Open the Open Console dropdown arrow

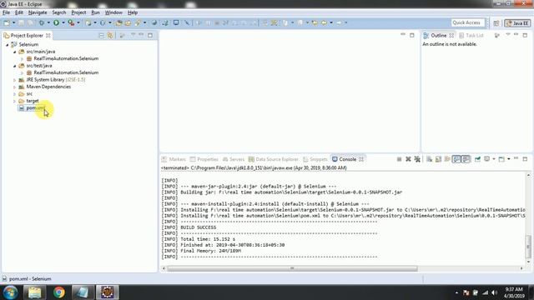pos(509,159)
